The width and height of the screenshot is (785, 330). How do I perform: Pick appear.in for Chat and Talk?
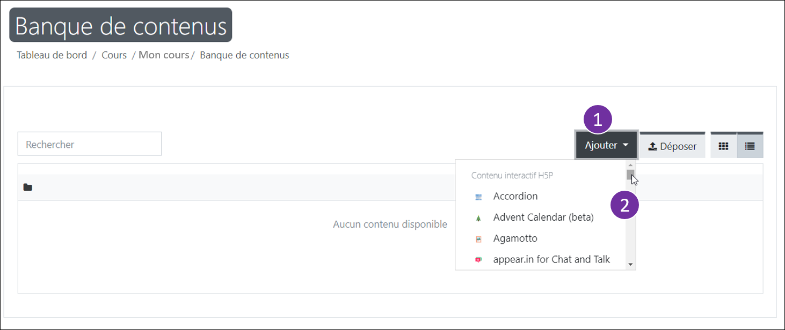(x=551, y=259)
